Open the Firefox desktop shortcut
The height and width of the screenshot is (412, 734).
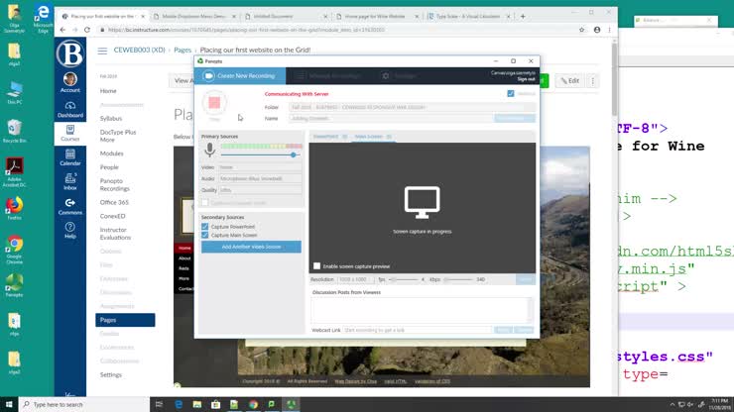click(14, 208)
